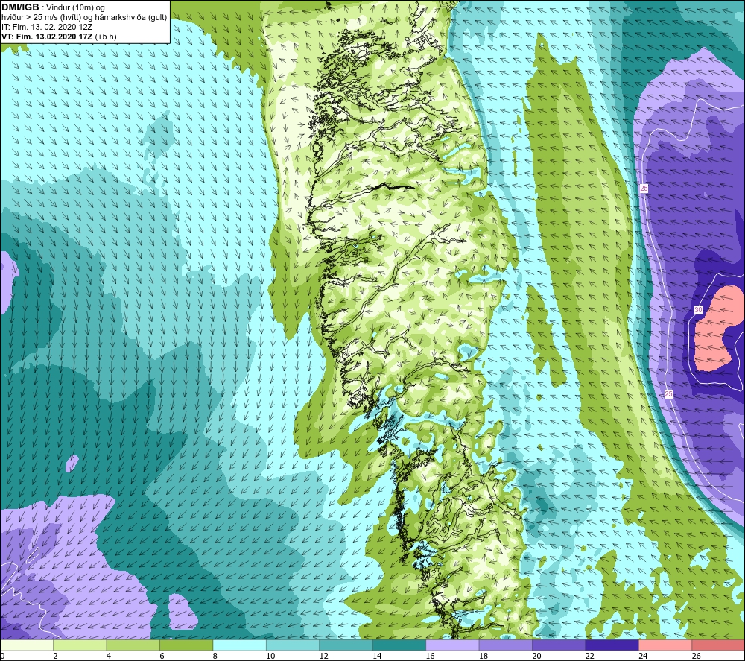The image size is (745, 661).
Task: Click the '16' legend scale number
Action: 430,656
